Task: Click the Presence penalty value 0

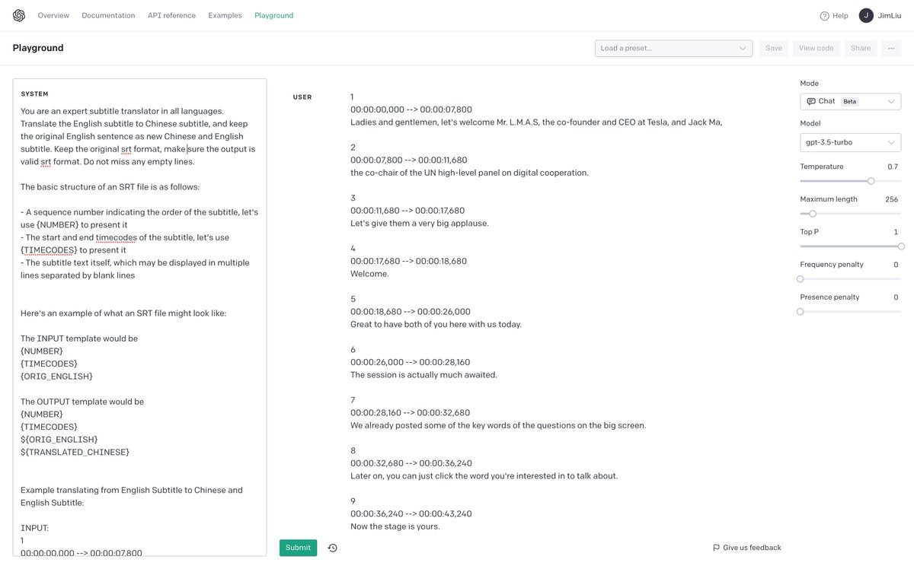Action: 896,297
